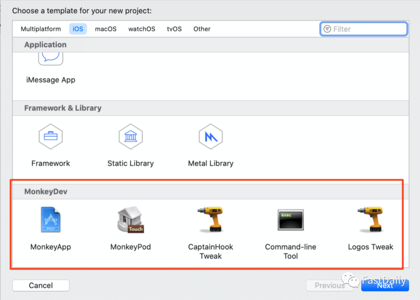
Task: Click the MonkeyDev section header
Action: click(x=46, y=192)
